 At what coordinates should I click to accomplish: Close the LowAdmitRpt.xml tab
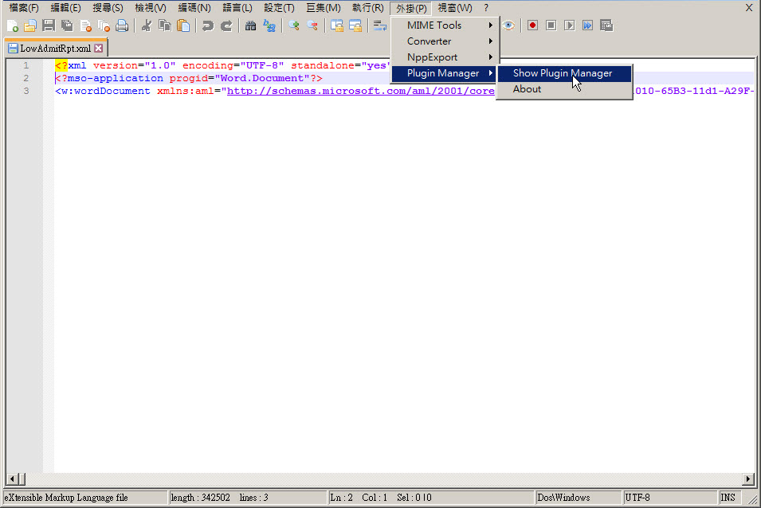pos(99,48)
